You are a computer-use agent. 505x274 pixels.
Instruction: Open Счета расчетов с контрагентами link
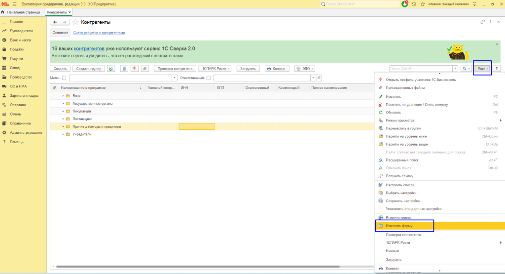(99, 33)
